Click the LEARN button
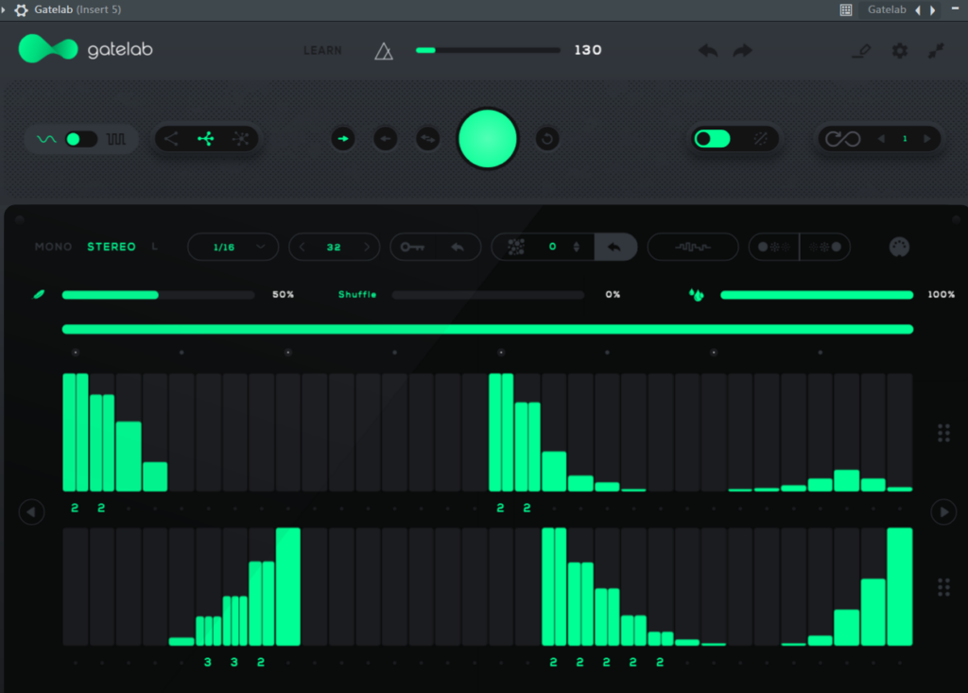 click(x=322, y=51)
